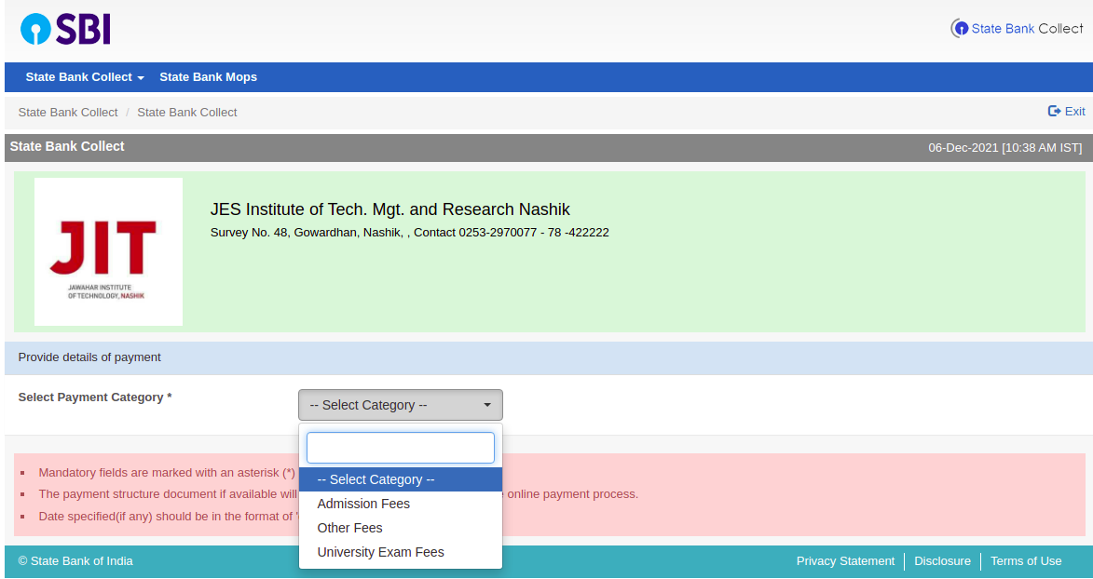
Task: Open the Disclosure link
Action: [942, 561]
